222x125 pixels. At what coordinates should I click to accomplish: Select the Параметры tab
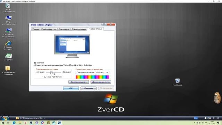click(95, 29)
